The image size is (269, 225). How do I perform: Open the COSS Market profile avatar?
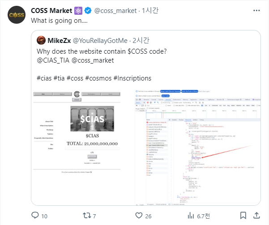[17, 15]
